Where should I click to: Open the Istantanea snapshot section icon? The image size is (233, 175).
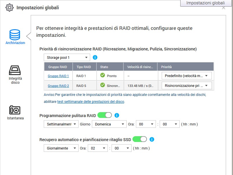(15, 110)
